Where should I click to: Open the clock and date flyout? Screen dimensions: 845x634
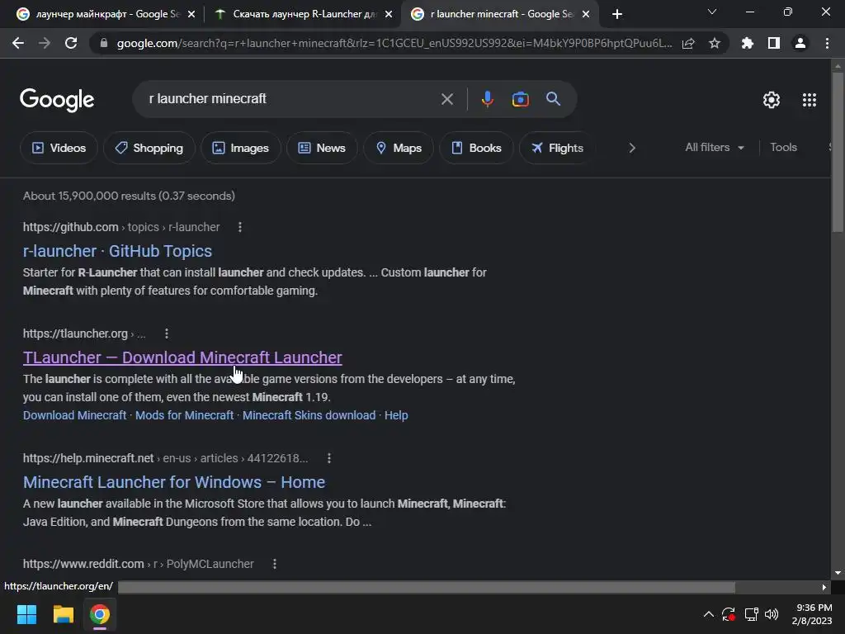click(x=812, y=614)
